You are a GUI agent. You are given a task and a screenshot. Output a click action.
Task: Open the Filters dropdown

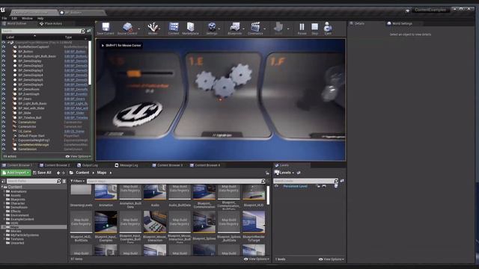pos(78,181)
